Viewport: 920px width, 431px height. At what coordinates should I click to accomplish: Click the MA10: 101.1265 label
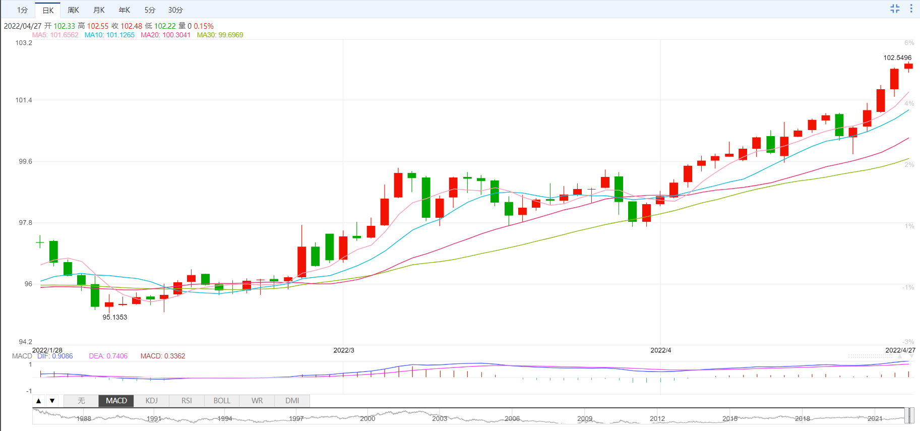coord(109,35)
